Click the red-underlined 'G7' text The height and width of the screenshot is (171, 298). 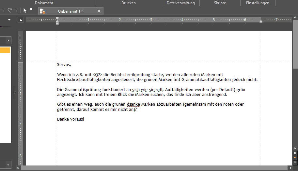tap(98, 75)
